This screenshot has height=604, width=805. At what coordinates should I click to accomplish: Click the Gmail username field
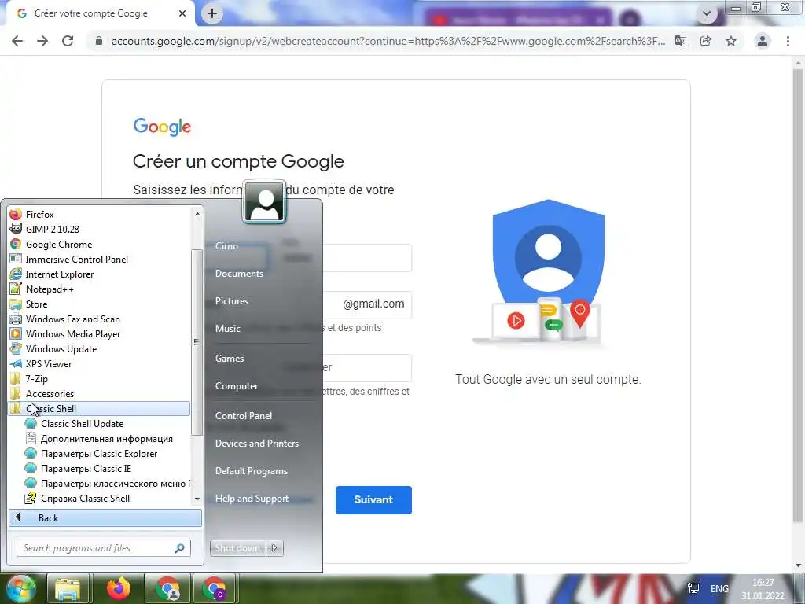[x=367, y=304]
